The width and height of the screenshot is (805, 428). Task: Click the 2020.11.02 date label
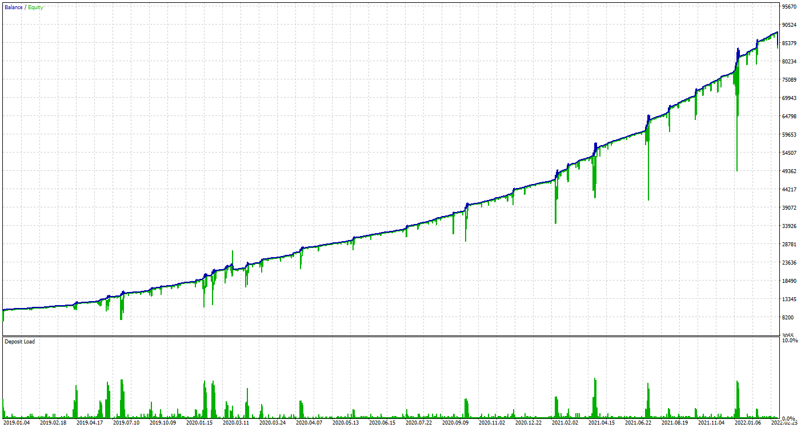pos(492,423)
